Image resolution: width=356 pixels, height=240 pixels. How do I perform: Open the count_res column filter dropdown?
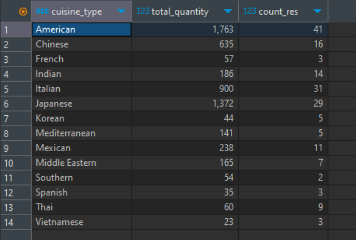[x=317, y=11]
